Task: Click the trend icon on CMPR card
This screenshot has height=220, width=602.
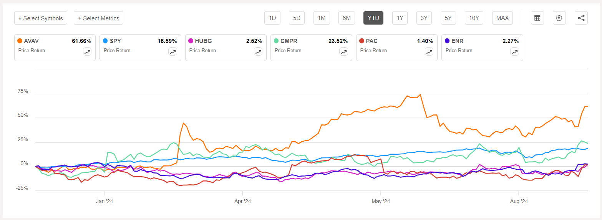Action: (343, 52)
